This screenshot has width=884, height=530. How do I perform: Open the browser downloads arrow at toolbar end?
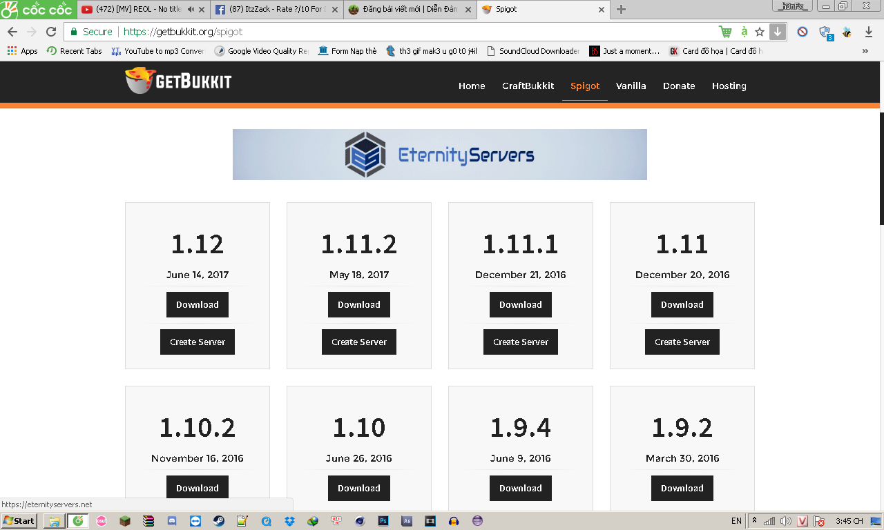coord(869,32)
